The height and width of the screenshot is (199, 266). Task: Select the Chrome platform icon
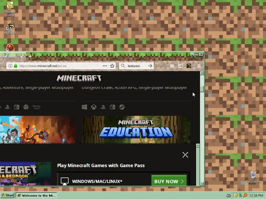click(x=26, y=107)
